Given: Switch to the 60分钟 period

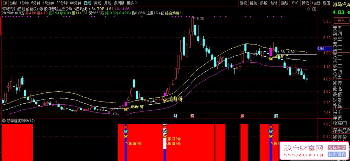Looking at the screenshot, I should [x=76, y=3].
